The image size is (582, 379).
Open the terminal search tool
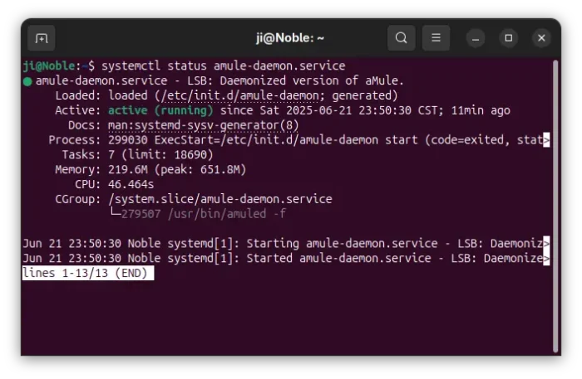(x=402, y=38)
